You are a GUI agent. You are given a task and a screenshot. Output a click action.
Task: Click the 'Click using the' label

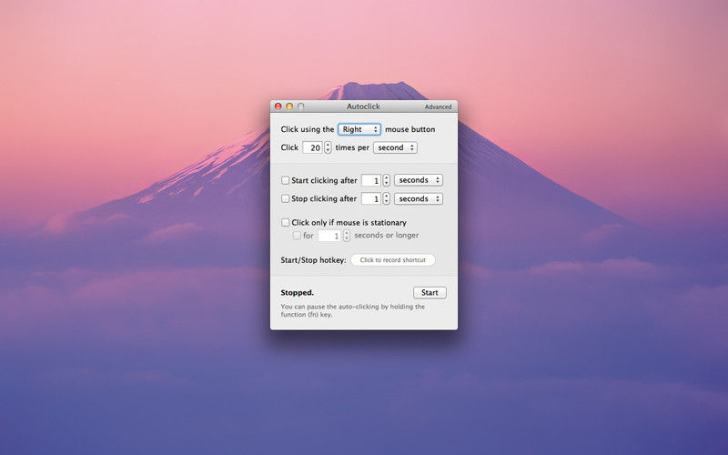tap(308, 129)
